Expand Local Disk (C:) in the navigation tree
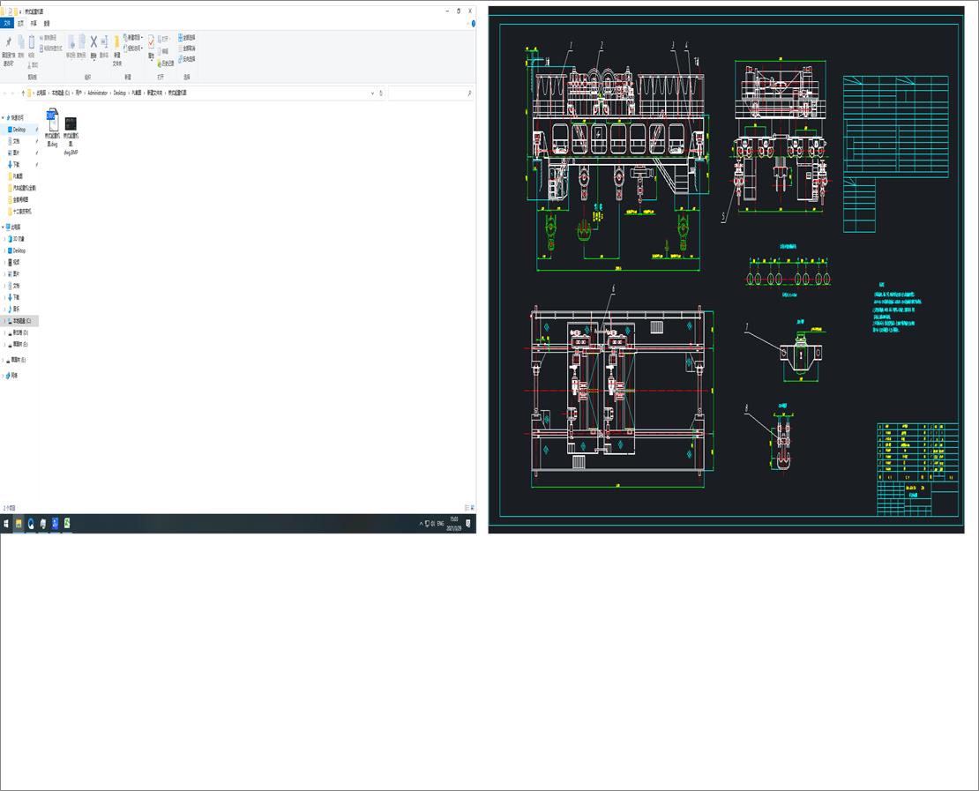The height and width of the screenshot is (791, 979). tap(5, 321)
